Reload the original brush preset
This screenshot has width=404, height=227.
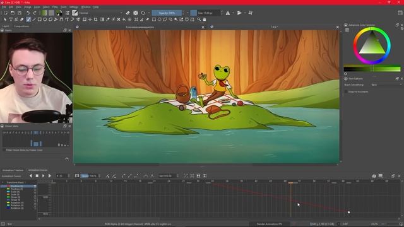(x=143, y=13)
